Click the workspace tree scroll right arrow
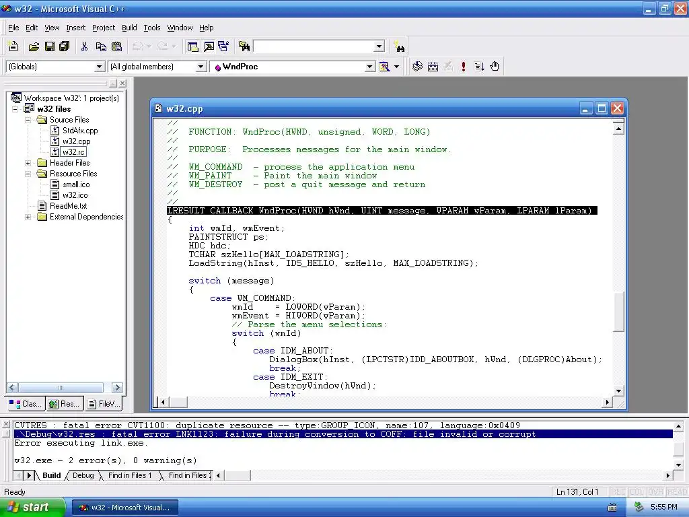Image resolution: width=689 pixels, height=517 pixels. (117, 388)
